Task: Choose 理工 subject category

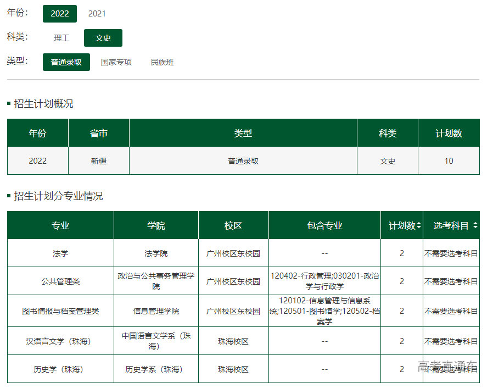Action: (x=61, y=38)
